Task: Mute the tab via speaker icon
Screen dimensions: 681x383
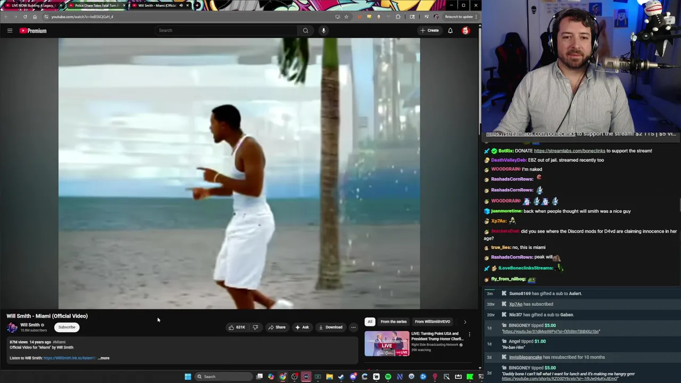Action: [181, 5]
